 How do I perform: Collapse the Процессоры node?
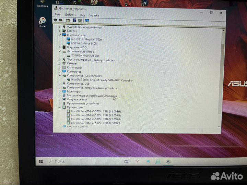(60, 107)
